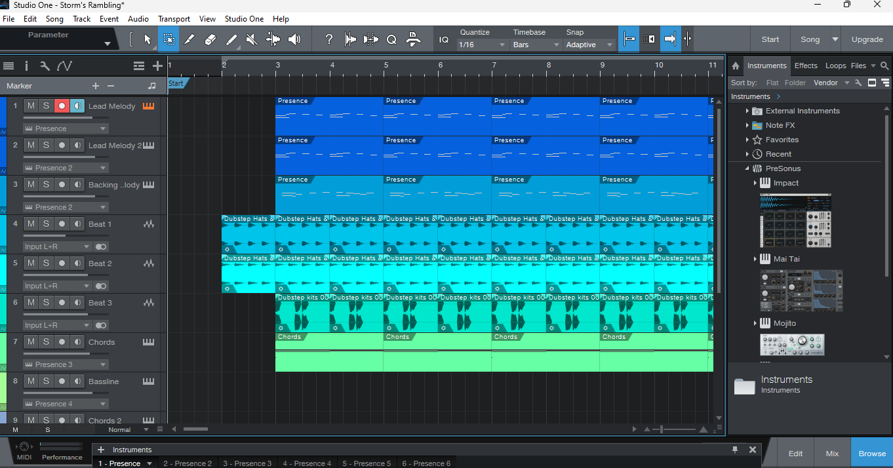Click the Upgrade button
The height and width of the screenshot is (468, 893).
867,39
